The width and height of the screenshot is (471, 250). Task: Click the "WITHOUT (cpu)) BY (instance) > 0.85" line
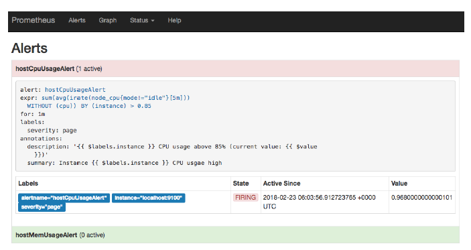pos(89,106)
